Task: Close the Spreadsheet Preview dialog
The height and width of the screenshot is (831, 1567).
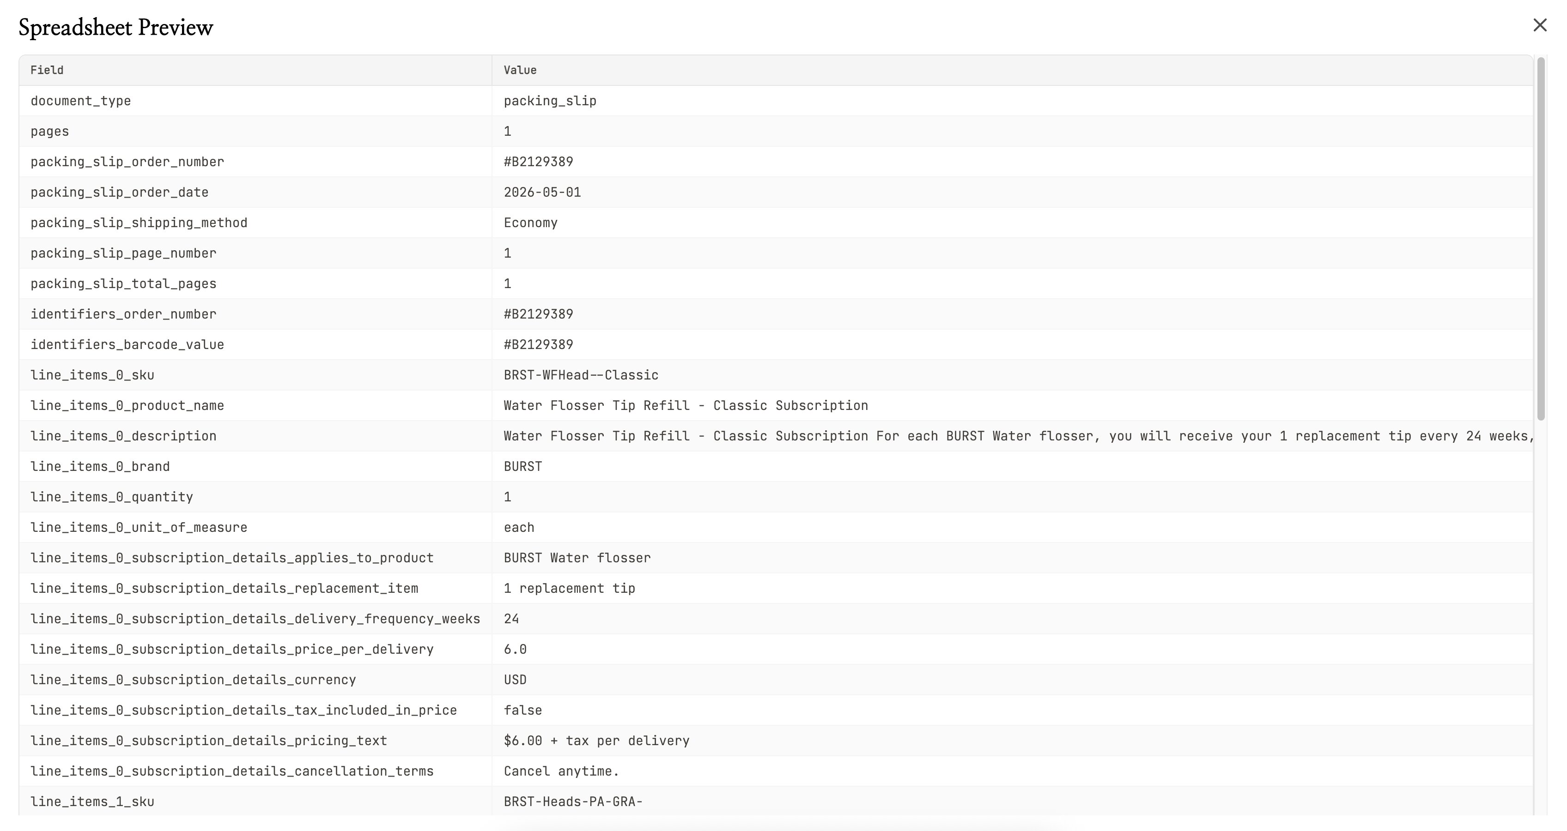Action: pos(1540,25)
